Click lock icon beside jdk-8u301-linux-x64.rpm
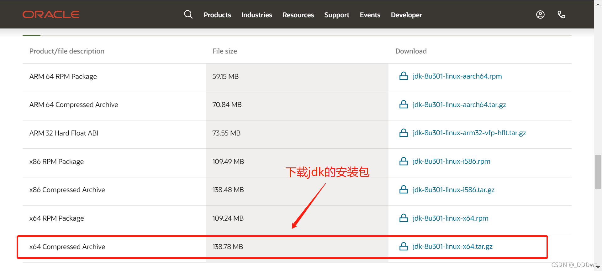This screenshot has width=602, height=271. tap(404, 218)
